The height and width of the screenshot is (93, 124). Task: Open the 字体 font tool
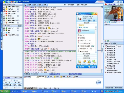pos(50,77)
